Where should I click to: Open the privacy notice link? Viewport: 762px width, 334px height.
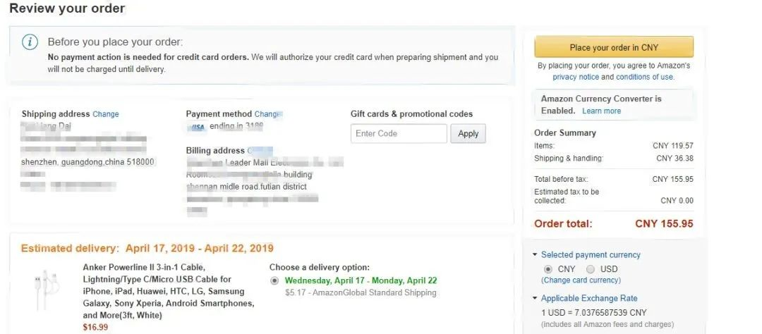coord(576,77)
